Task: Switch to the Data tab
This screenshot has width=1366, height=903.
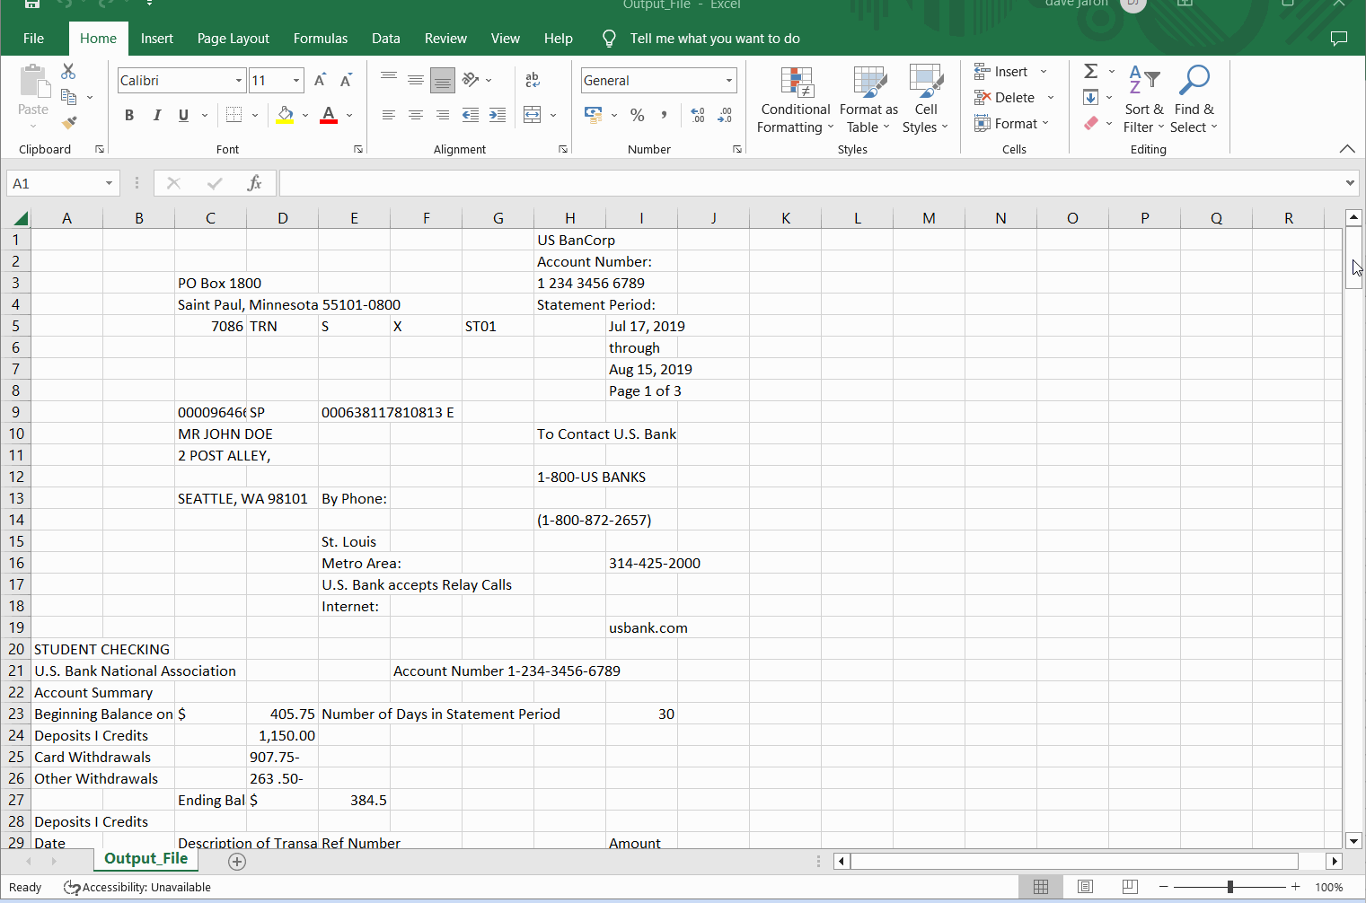Action: tap(386, 39)
